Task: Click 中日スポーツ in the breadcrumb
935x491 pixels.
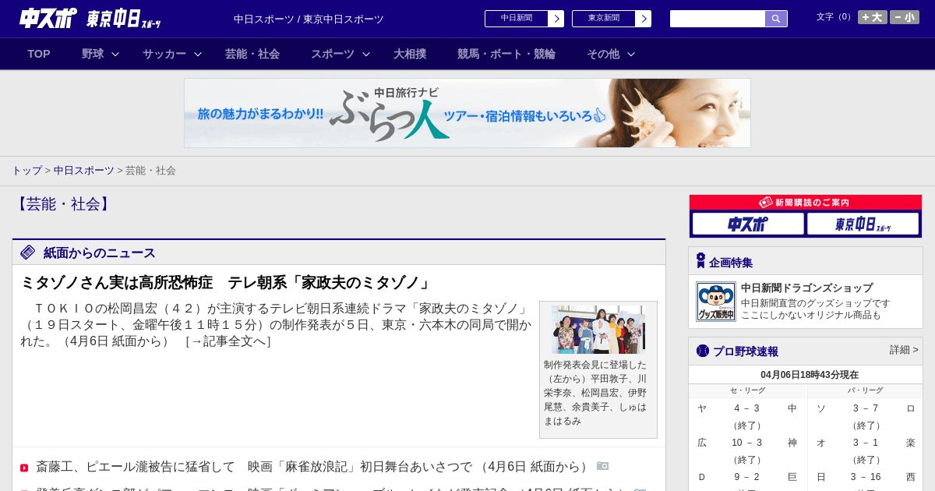Action: point(84,170)
